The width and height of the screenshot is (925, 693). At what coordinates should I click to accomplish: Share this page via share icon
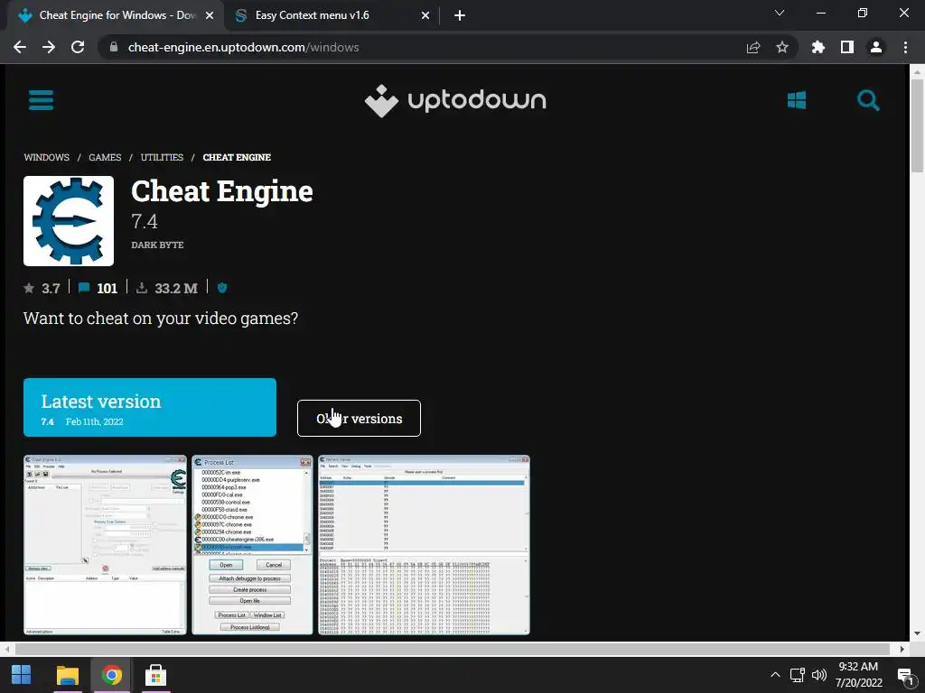click(753, 48)
